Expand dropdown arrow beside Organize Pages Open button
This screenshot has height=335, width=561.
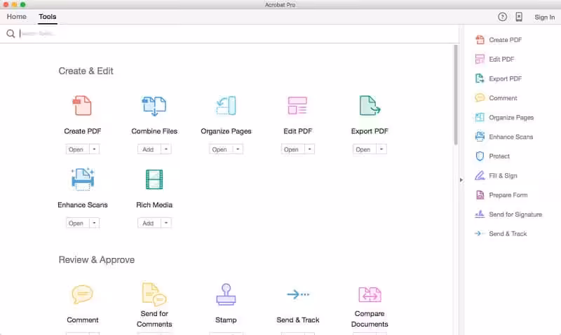(238, 149)
